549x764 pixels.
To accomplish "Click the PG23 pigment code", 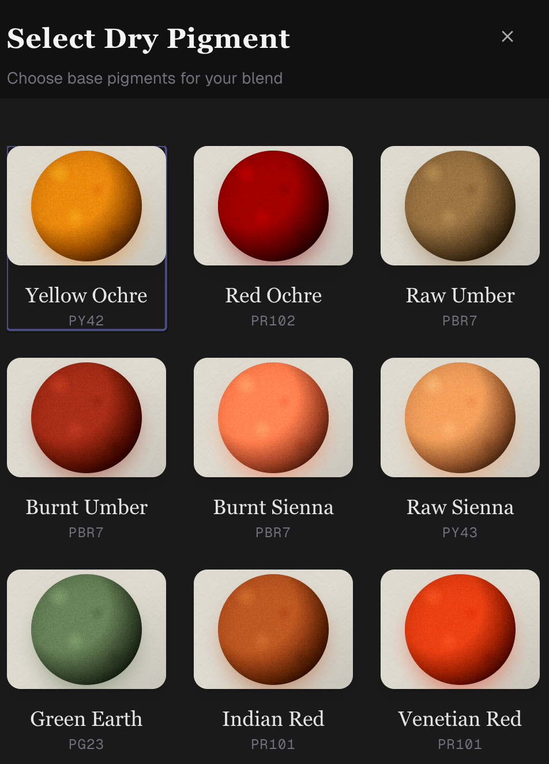I will 87,744.
